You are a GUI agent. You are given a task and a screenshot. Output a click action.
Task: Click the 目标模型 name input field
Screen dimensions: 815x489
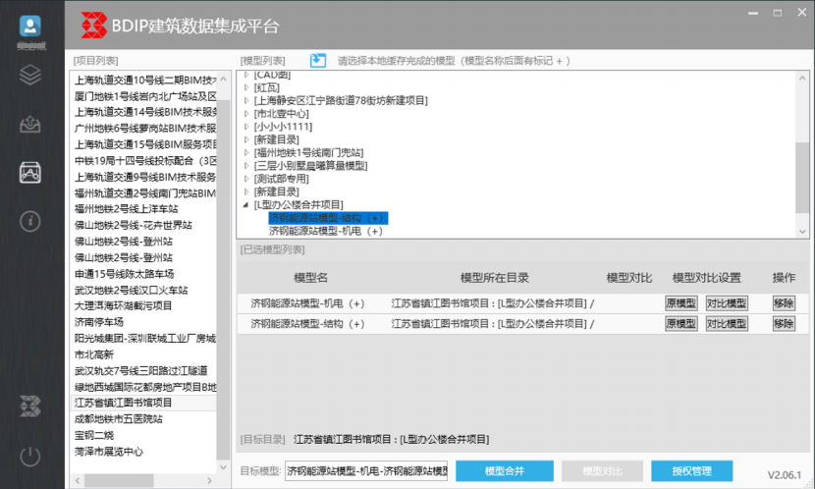pos(366,470)
